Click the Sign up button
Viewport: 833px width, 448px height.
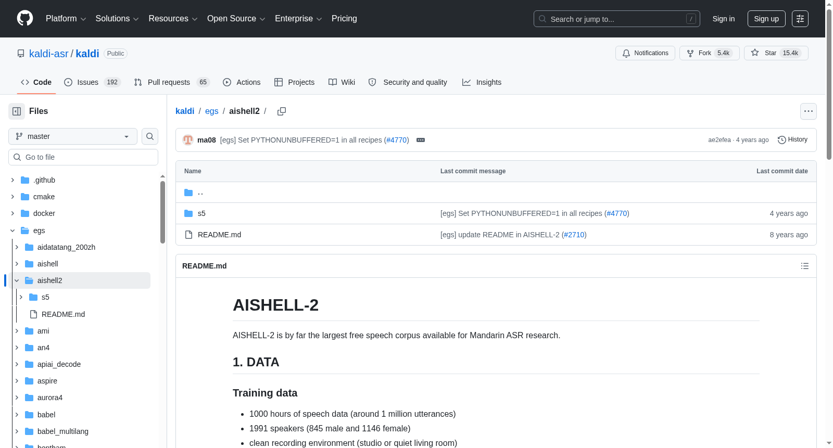click(766, 19)
